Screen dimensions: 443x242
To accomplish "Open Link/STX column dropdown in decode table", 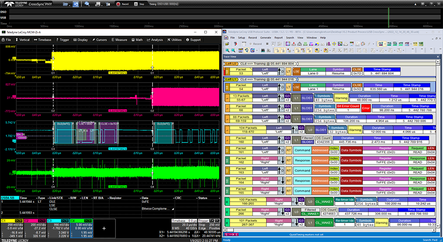I will click(x=69, y=198).
